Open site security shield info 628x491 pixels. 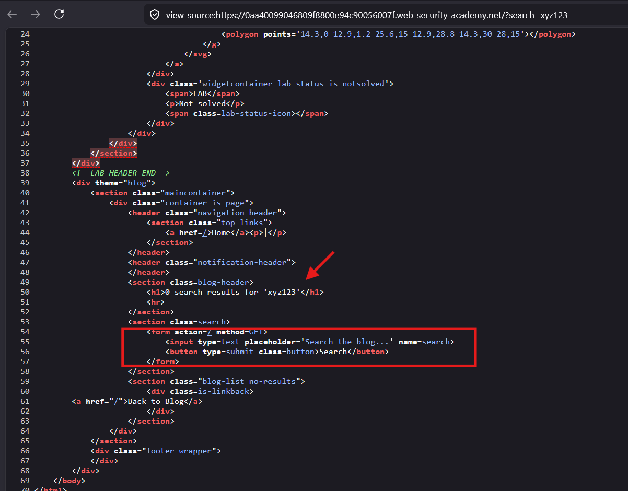tap(155, 15)
